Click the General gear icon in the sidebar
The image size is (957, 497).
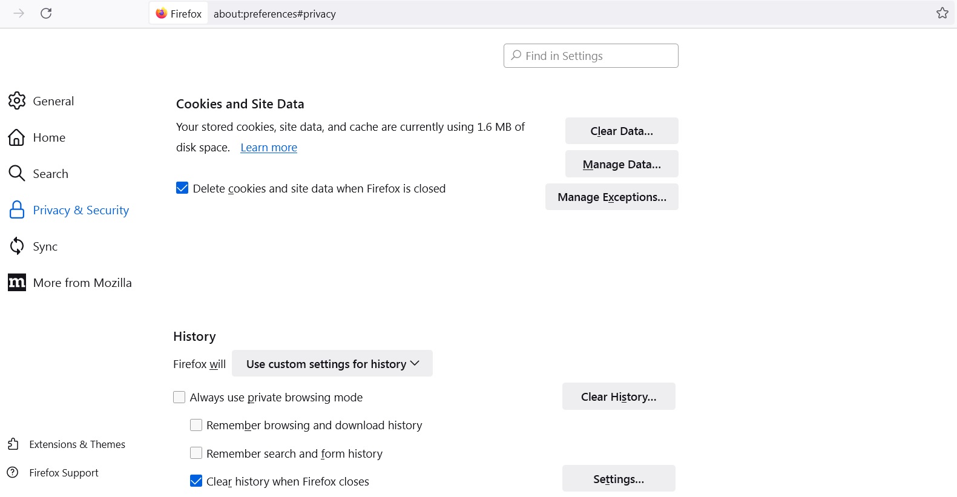[17, 101]
